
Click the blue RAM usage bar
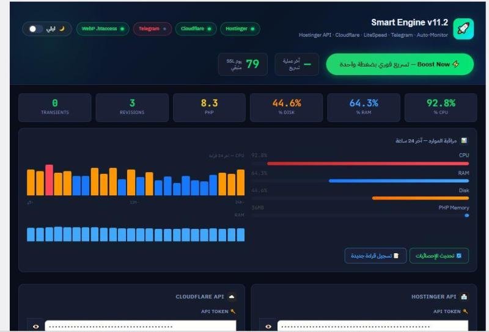click(399, 181)
